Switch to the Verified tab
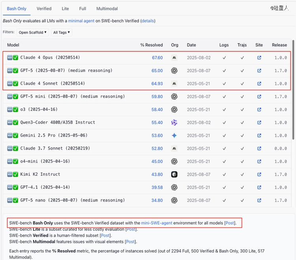Viewport: 296px width, 260px height. (44, 9)
